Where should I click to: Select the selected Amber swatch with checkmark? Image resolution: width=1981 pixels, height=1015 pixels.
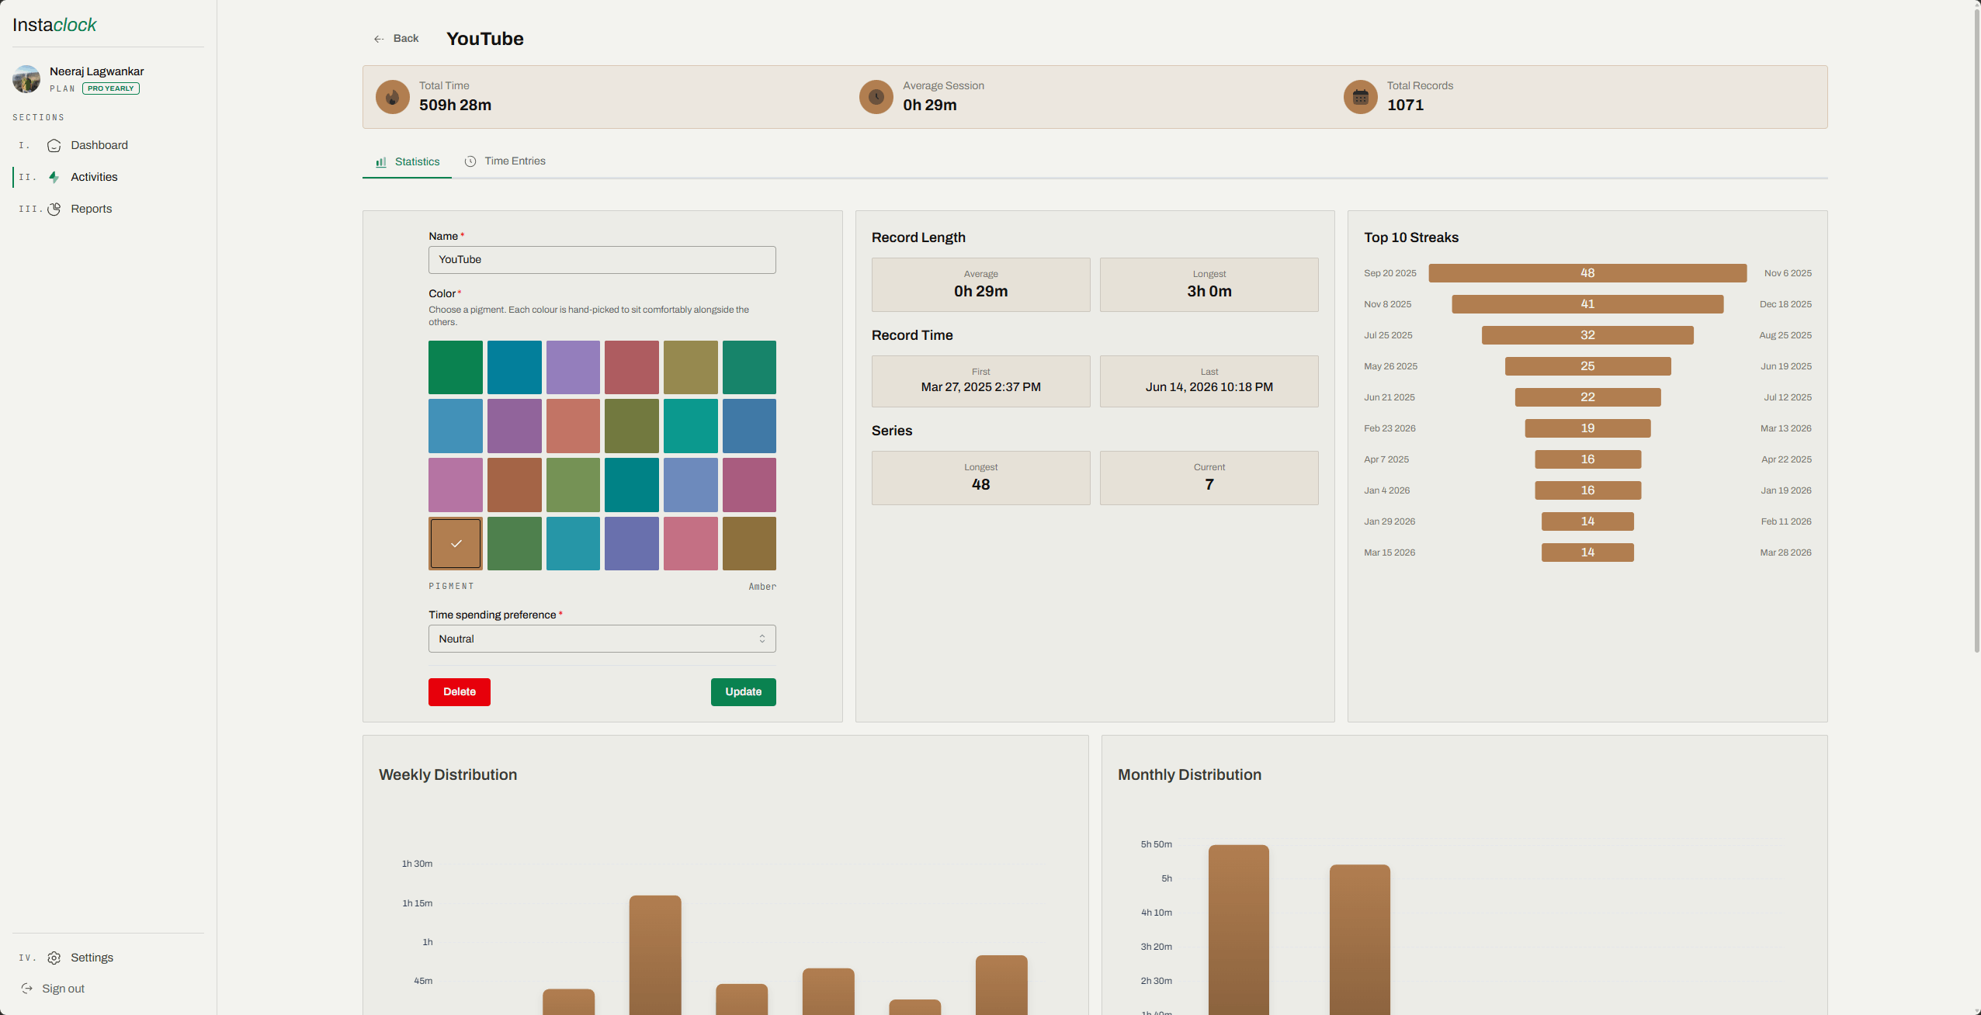[456, 544]
